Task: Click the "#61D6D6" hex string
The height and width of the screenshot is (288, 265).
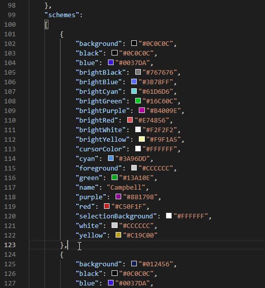Action: point(156,92)
